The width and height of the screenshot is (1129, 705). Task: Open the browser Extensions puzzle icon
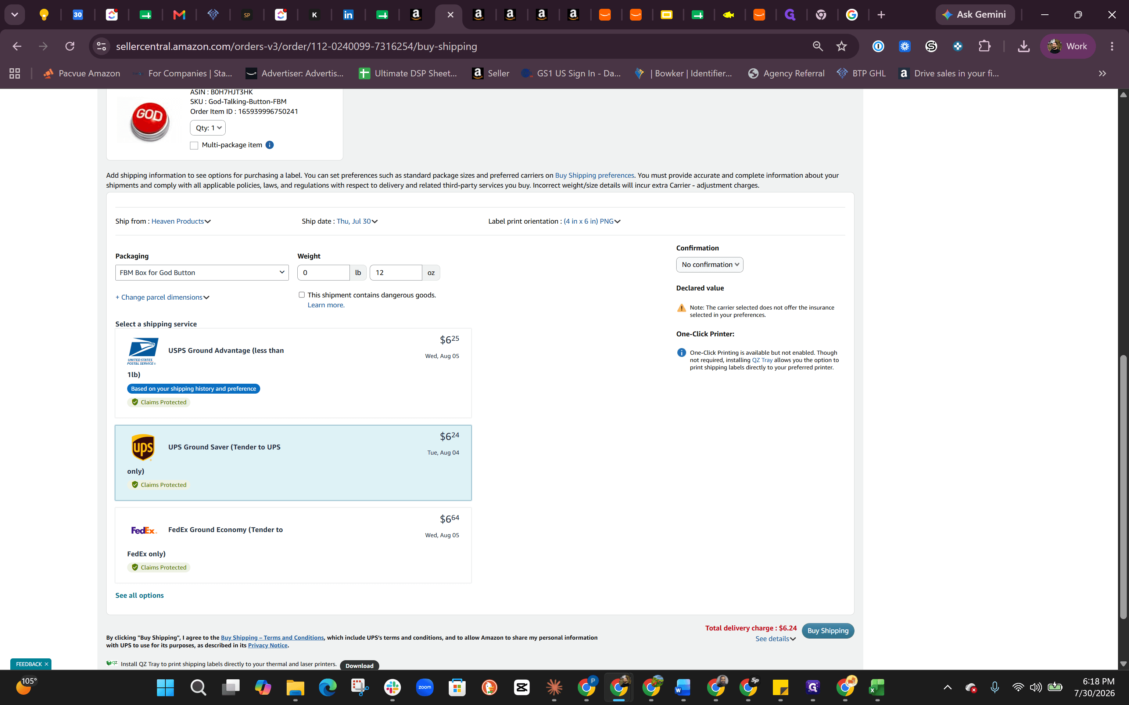pyautogui.click(x=984, y=46)
